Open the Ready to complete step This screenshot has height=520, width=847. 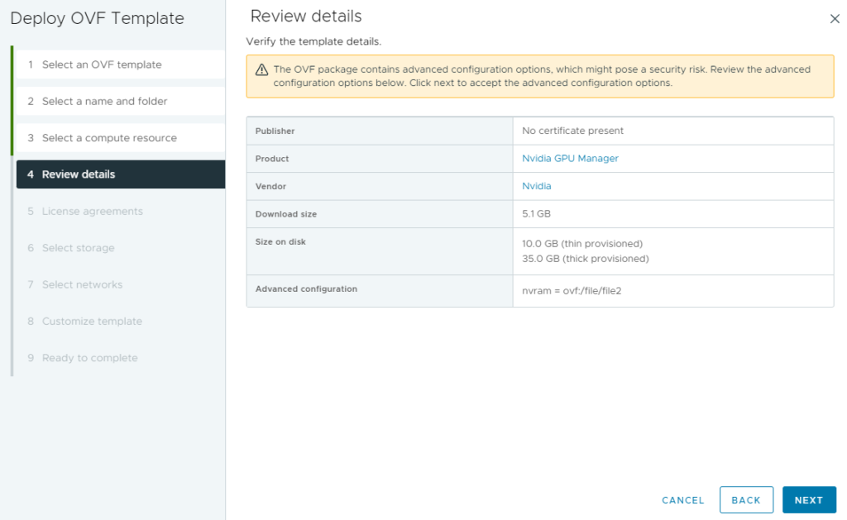point(89,357)
